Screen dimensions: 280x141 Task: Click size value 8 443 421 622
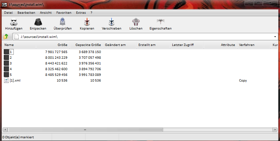(x=56, y=63)
